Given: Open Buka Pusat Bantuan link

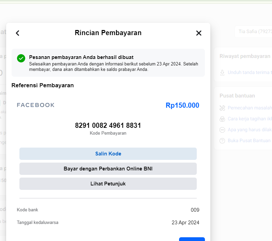Looking at the screenshot, I should 249,140.
